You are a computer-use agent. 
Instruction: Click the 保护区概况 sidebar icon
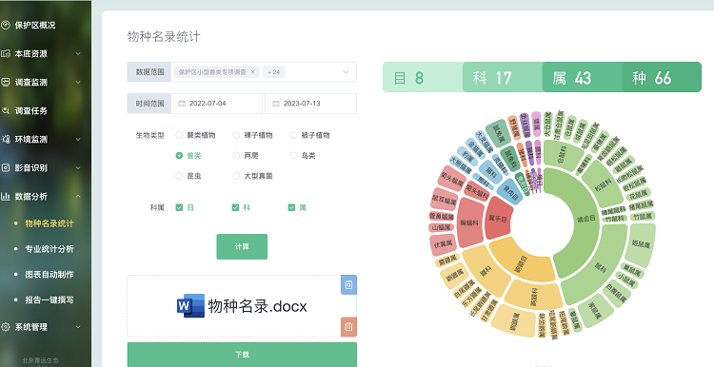[x=6, y=25]
